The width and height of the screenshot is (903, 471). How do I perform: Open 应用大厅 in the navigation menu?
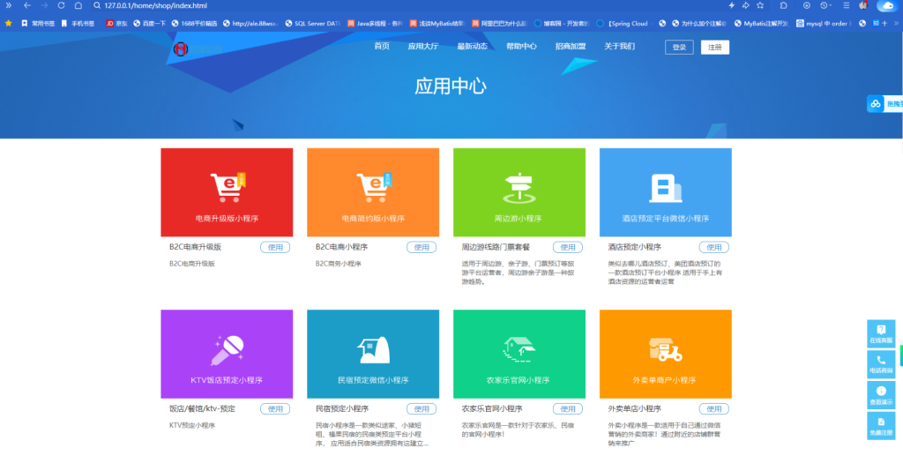[423, 47]
